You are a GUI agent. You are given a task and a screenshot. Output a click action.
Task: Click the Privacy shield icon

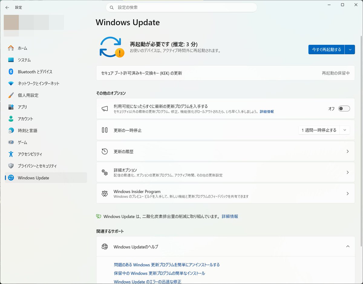coord(11,166)
